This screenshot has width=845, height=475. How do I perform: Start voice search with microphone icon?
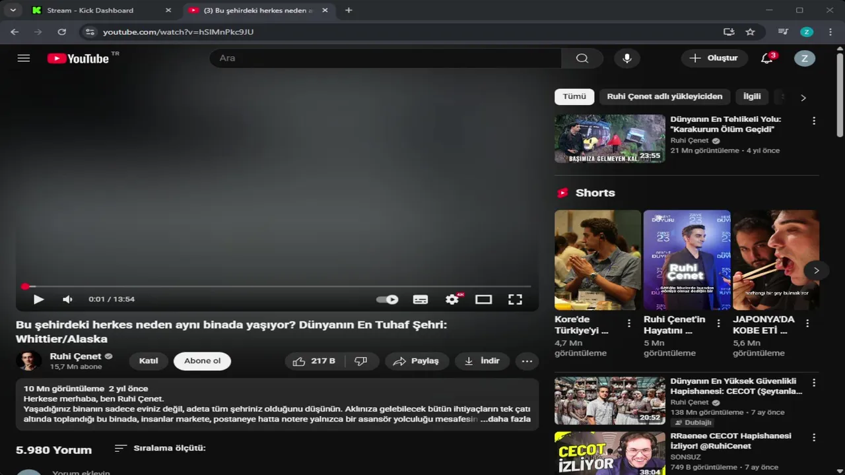pyautogui.click(x=627, y=58)
